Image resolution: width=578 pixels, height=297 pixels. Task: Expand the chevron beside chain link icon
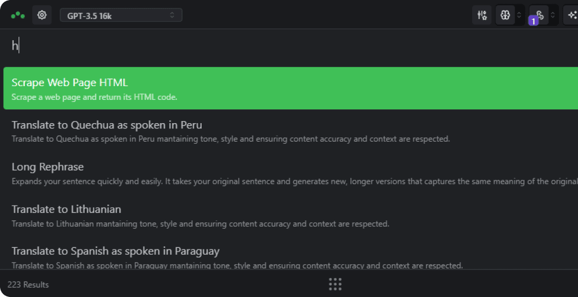click(x=553, y=15)
